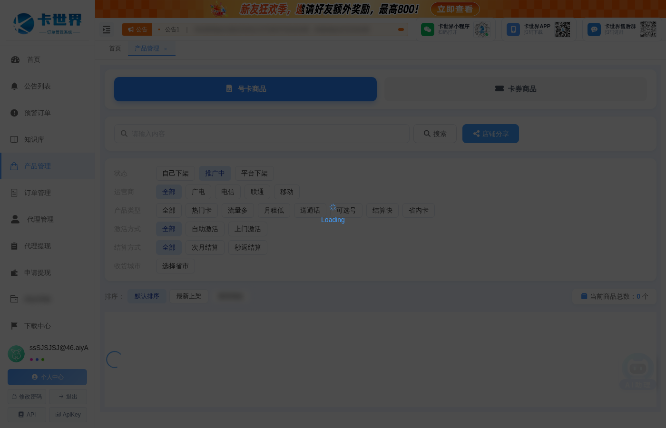The image size is (666, 428).
Task: Open the API button
Action: tap(27, 415)
